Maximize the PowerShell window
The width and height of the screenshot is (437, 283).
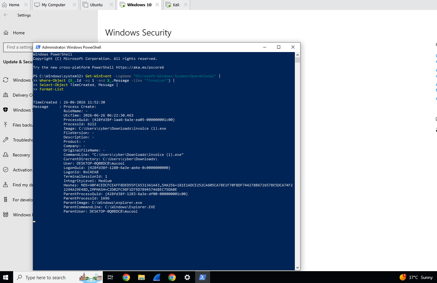click(x=279, y=47)
